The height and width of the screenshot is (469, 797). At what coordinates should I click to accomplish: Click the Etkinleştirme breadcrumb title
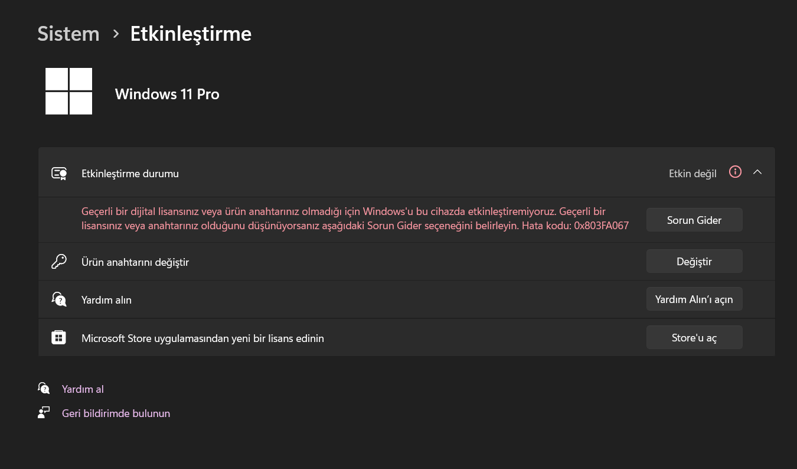[191, 34]
